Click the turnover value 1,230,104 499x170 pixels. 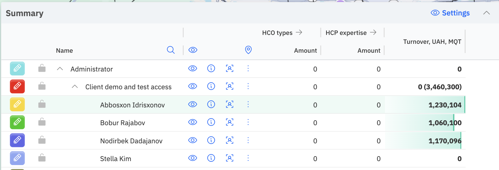[445, 105]
